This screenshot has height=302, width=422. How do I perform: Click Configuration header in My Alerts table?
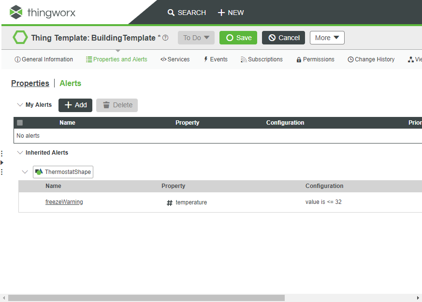click(x=285, y=123)
